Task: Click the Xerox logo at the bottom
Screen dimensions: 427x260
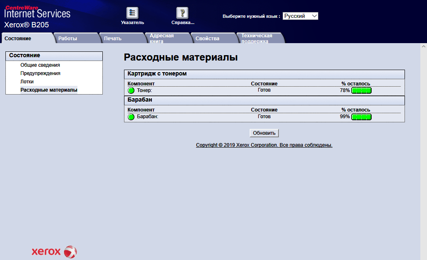Action: (x=54, y=252)
